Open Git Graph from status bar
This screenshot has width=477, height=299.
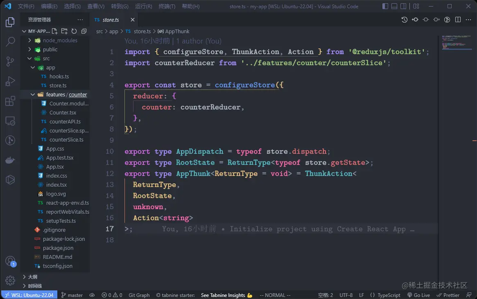click(x=139, y=295)
